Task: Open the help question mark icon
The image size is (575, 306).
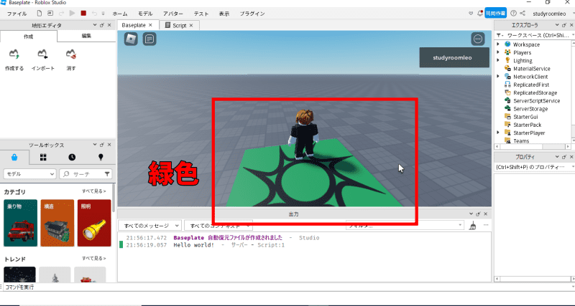Action: (513, 13)
